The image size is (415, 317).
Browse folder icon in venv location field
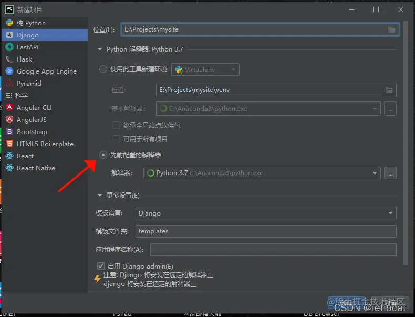(x=389, y=90)
